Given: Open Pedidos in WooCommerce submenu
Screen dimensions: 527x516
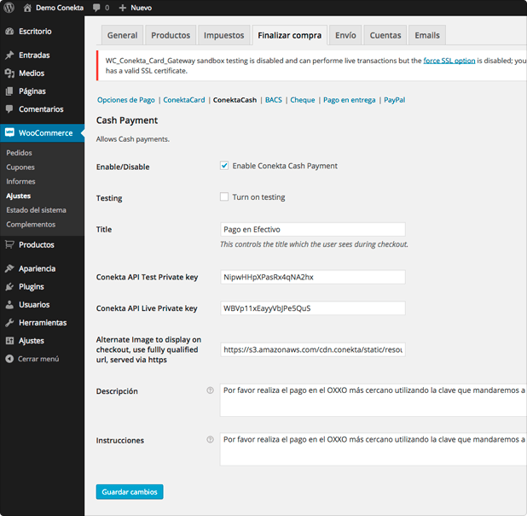Looking at the screenshot, I should [x=19, y=153].
